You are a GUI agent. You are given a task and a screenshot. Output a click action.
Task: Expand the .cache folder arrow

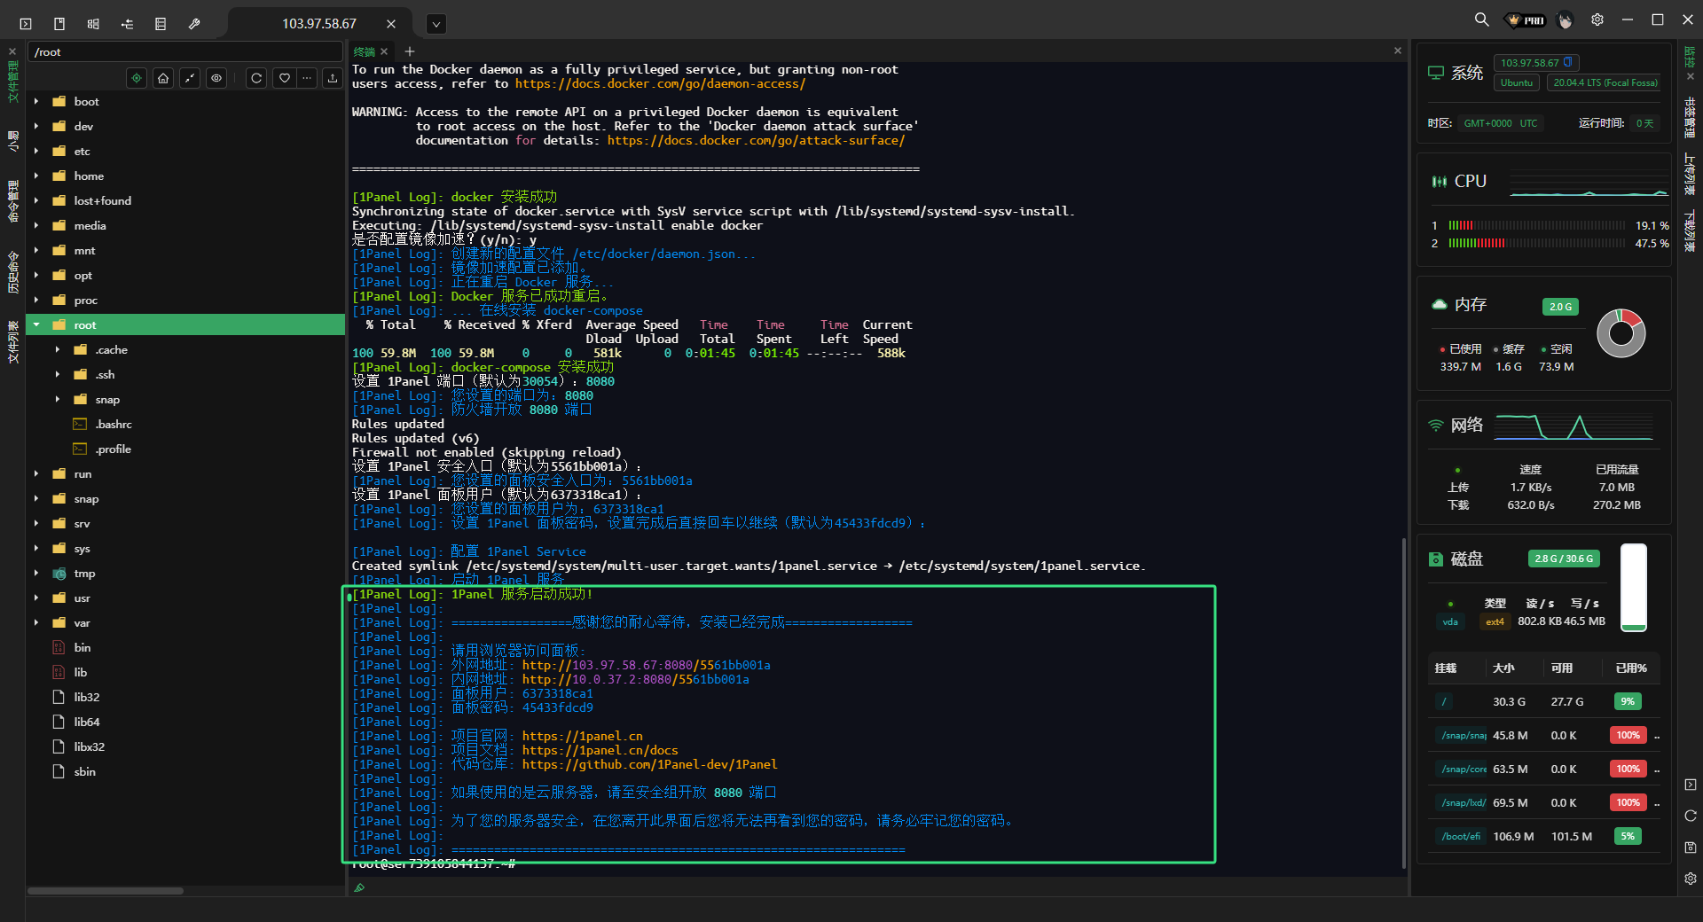(x=58, y=350)
